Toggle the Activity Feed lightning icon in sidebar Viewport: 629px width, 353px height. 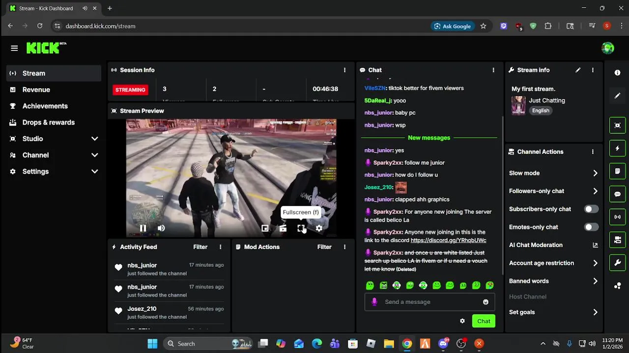pyautogui.click(x=618, y=148)
